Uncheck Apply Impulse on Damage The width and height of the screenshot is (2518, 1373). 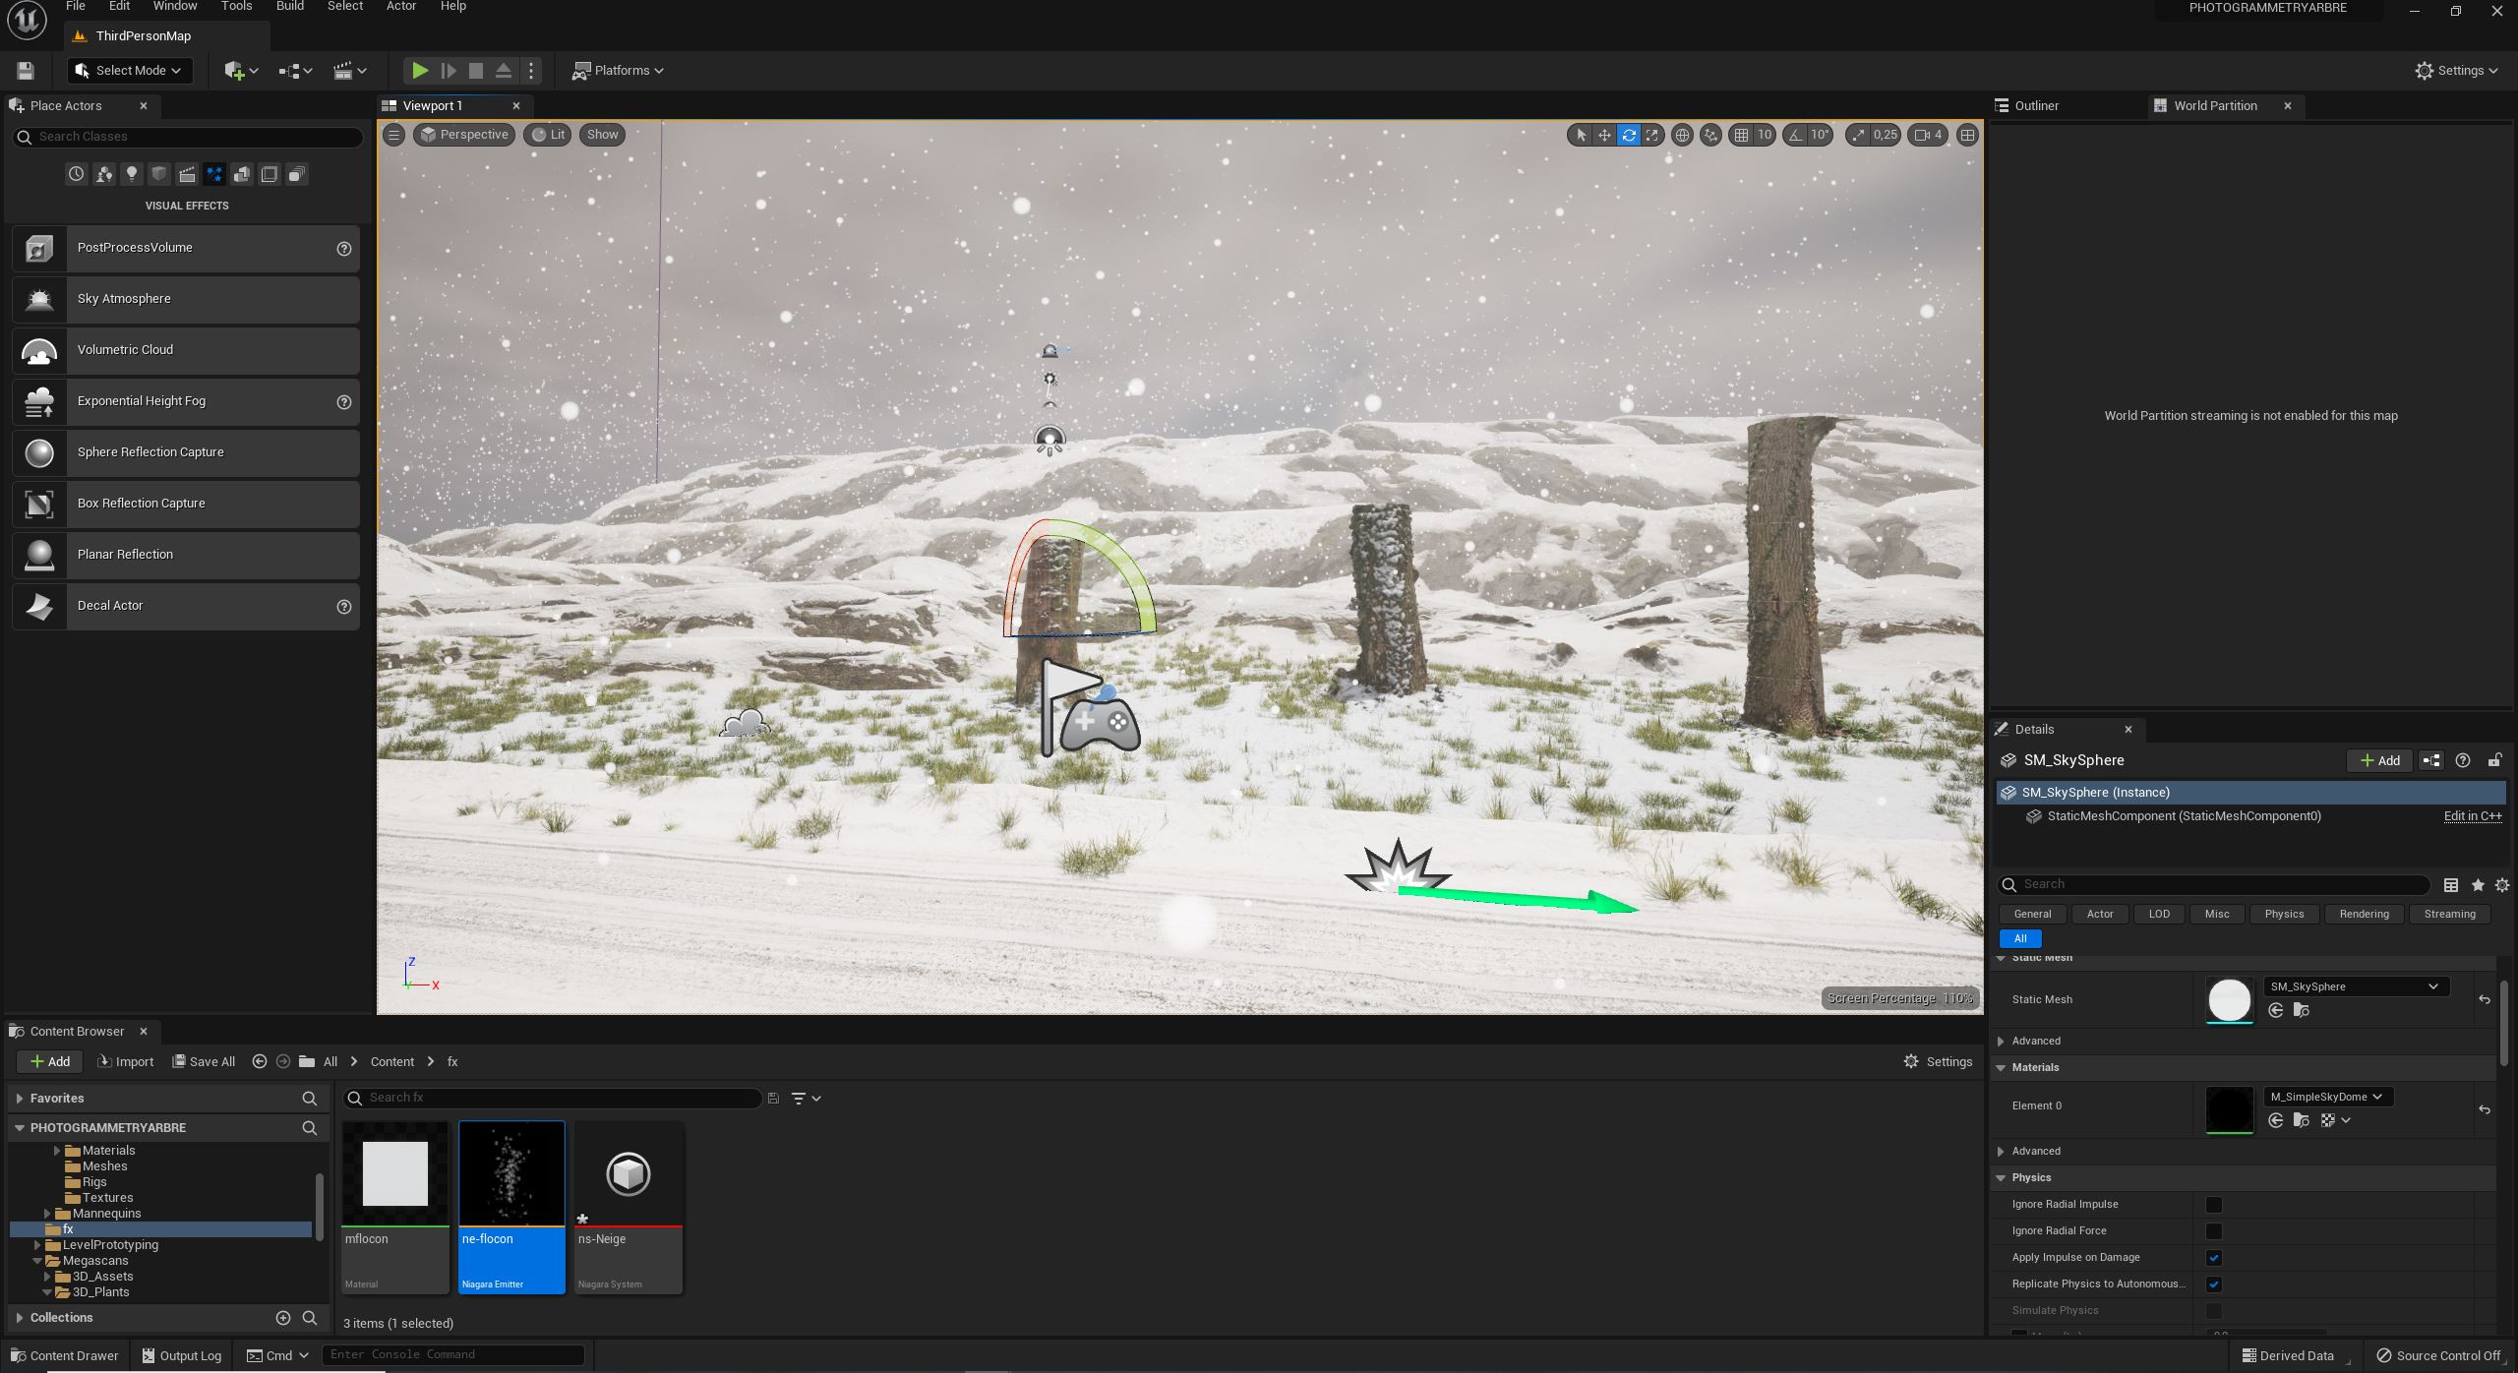coord(2213,1258)
